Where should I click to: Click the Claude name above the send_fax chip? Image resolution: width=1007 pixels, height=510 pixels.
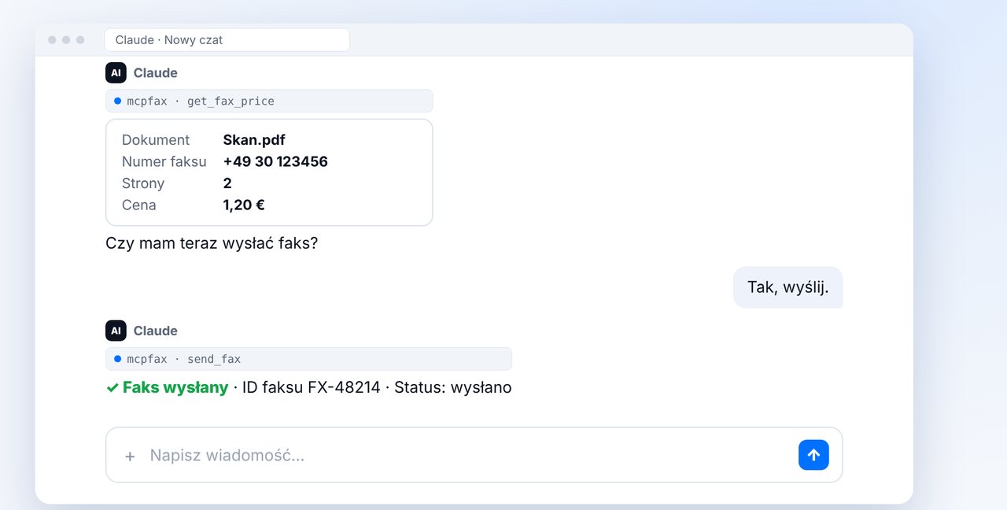(156, 331)
